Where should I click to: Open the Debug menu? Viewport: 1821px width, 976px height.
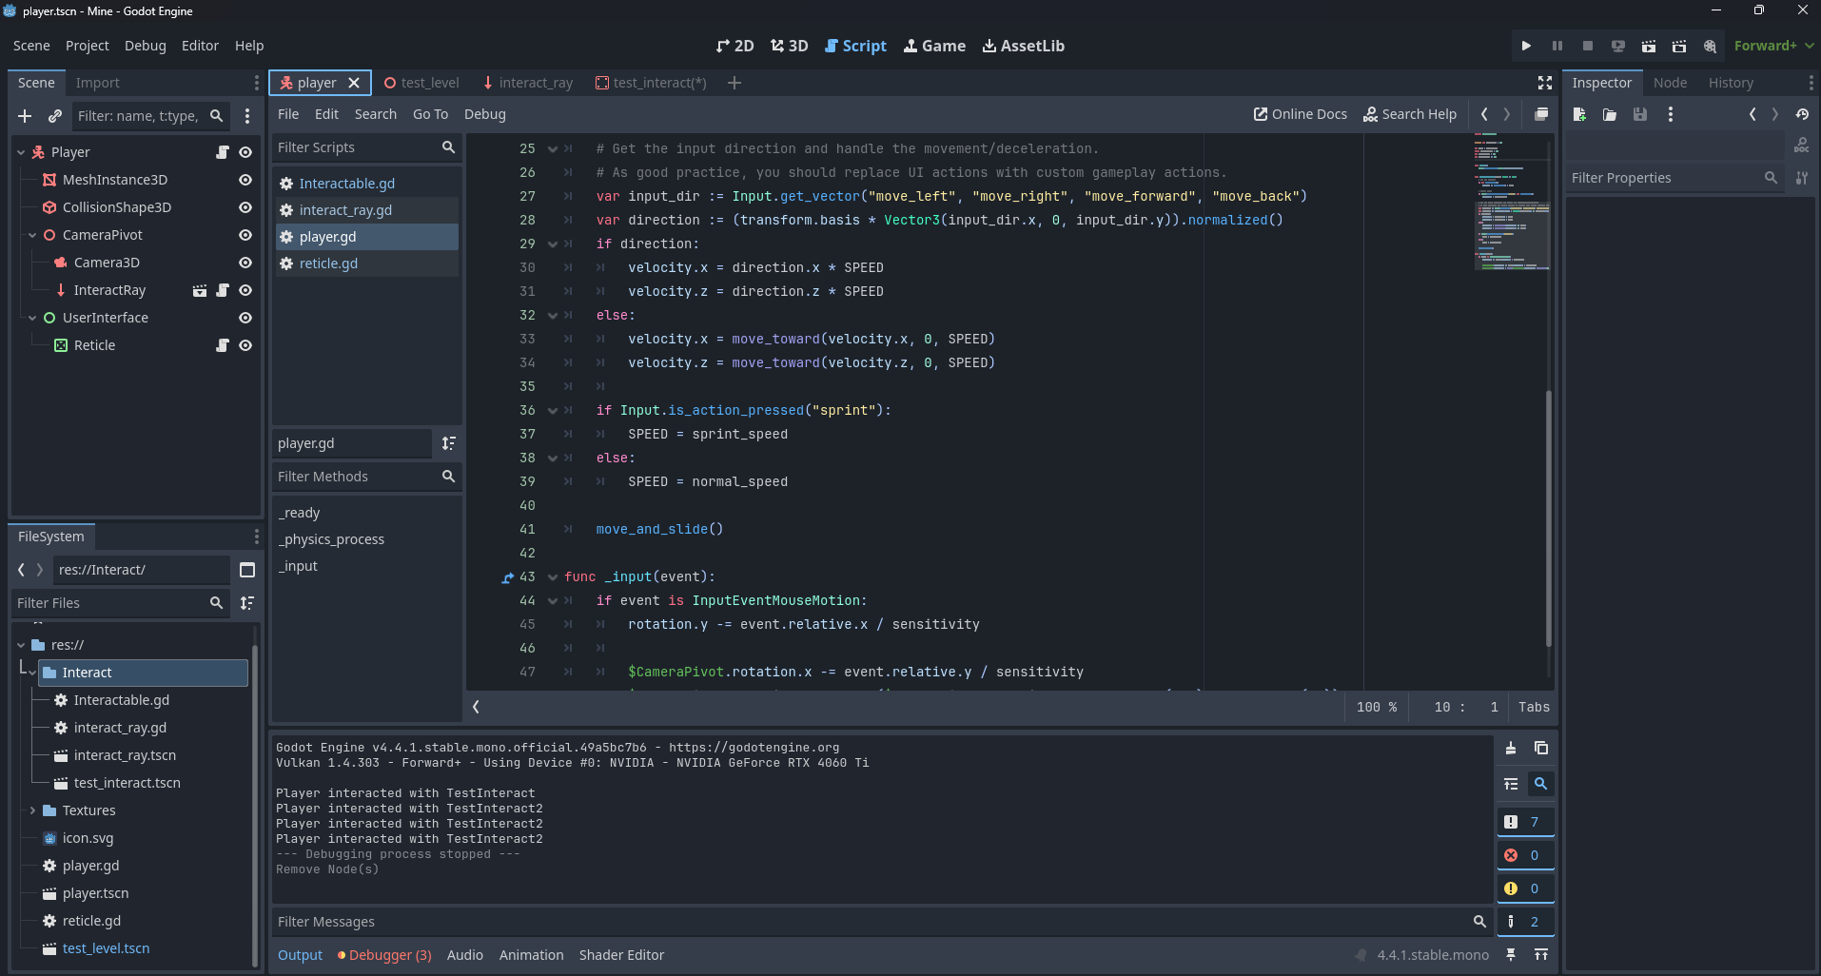145,45
